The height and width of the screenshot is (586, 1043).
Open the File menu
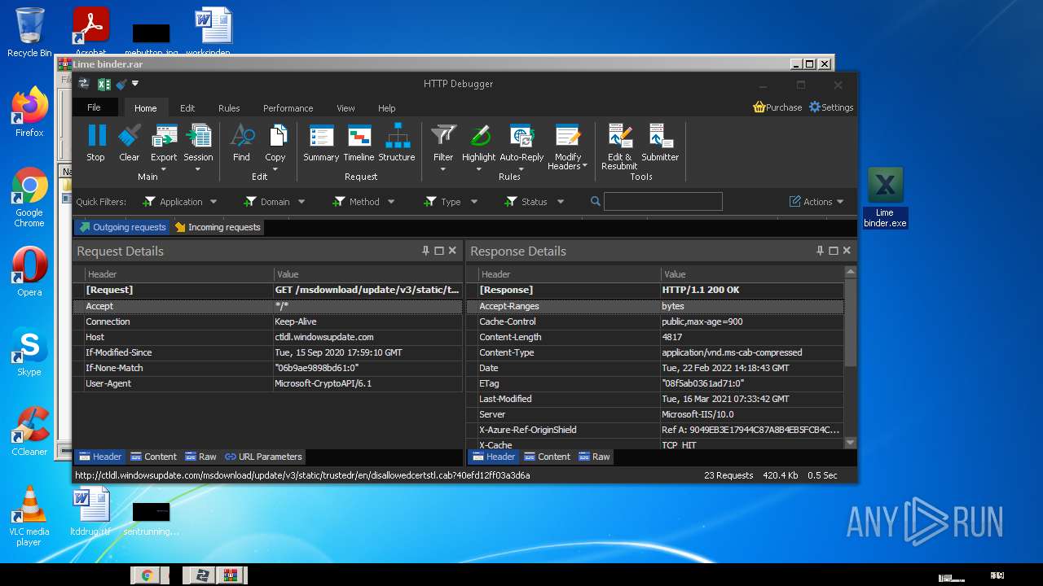pos(94,107)
